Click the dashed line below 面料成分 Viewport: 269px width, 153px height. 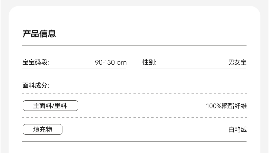pyautogui.click(x=134, y=94)
